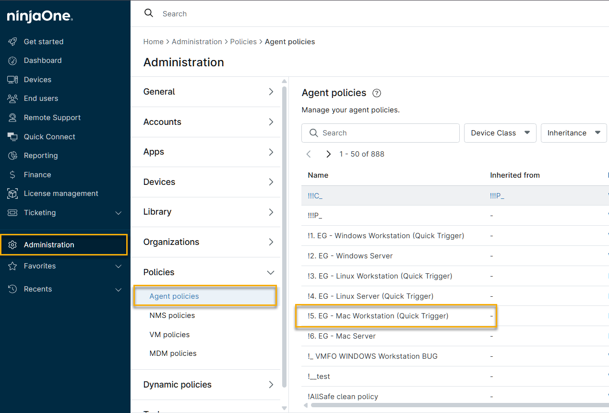This screenshot has height=413, width=609.
Task: Select NMS policies in Policies menu
Action: coord(172,316)
